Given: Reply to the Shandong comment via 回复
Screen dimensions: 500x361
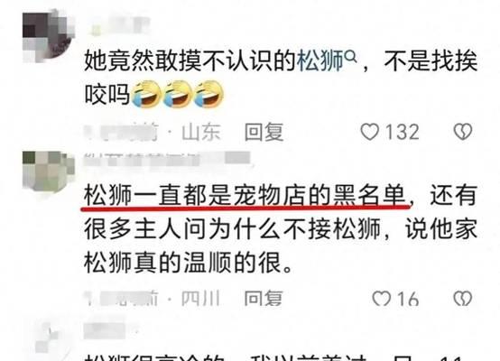Looking at the screenshot, I should pos(264,132).
